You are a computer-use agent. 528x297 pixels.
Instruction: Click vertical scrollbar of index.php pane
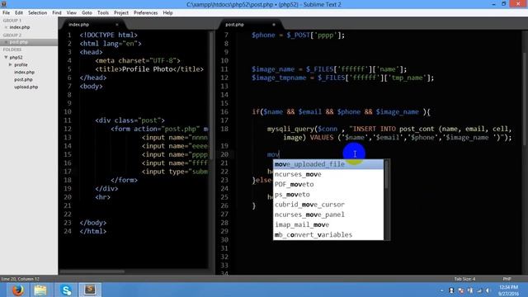point(211,96)
